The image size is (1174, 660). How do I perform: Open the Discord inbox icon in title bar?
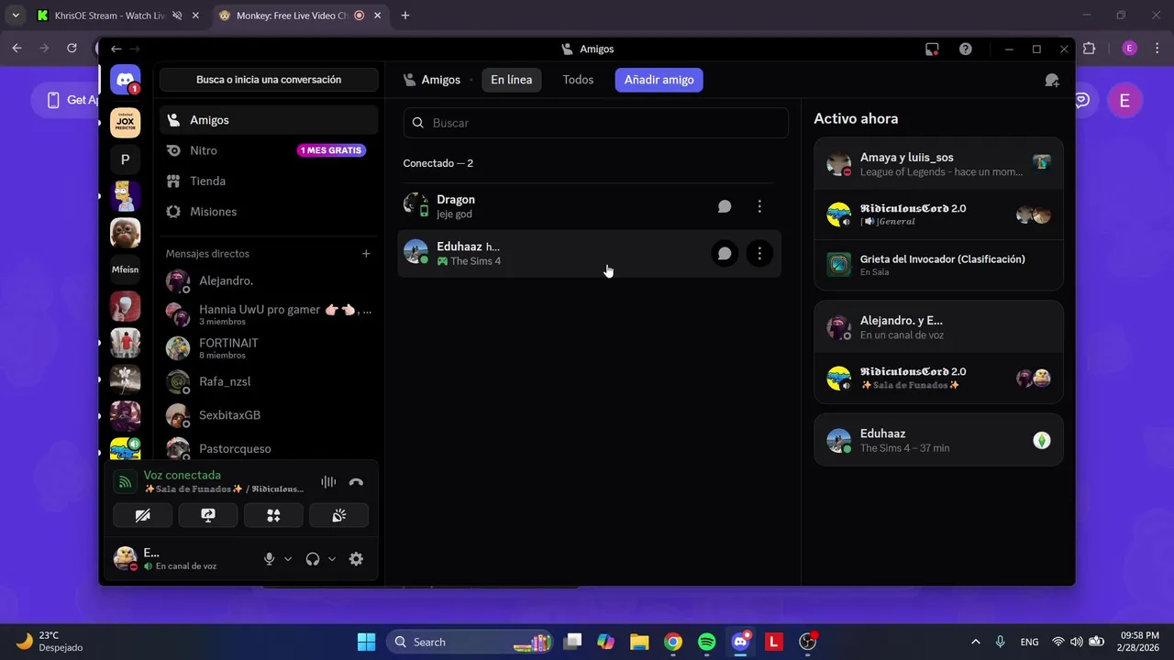coord(932,49)
